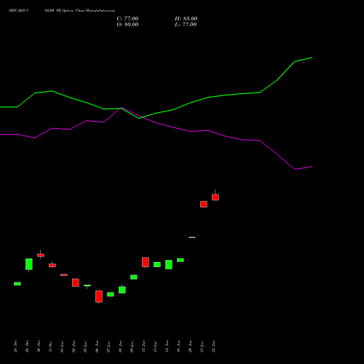Select the 07 Jan date label
The height and width of the screenshot is (364, 364).
(109, 347)
